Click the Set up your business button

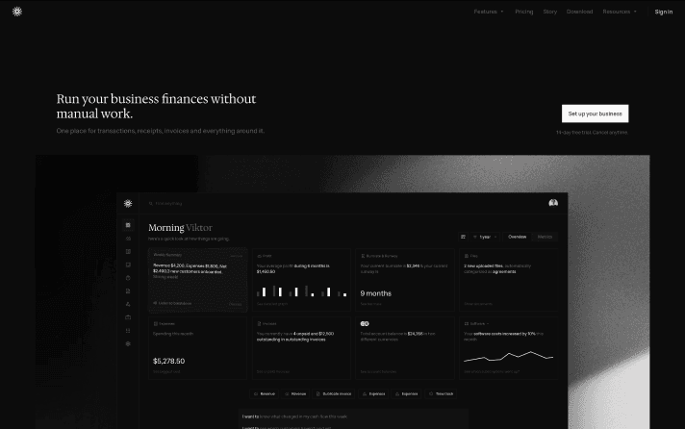[595, 114]
